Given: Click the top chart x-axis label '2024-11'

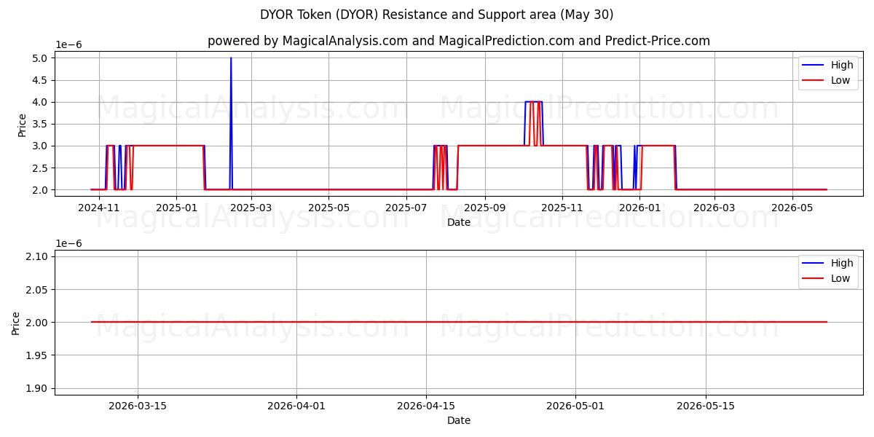Looking at the screenshot, I should tap(98, 208).
